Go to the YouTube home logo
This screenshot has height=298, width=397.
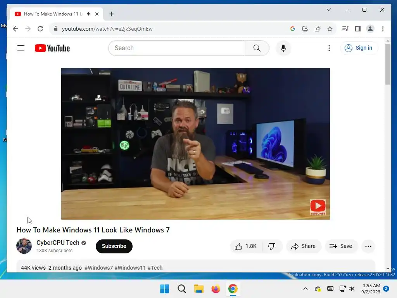tap(52, 48)
